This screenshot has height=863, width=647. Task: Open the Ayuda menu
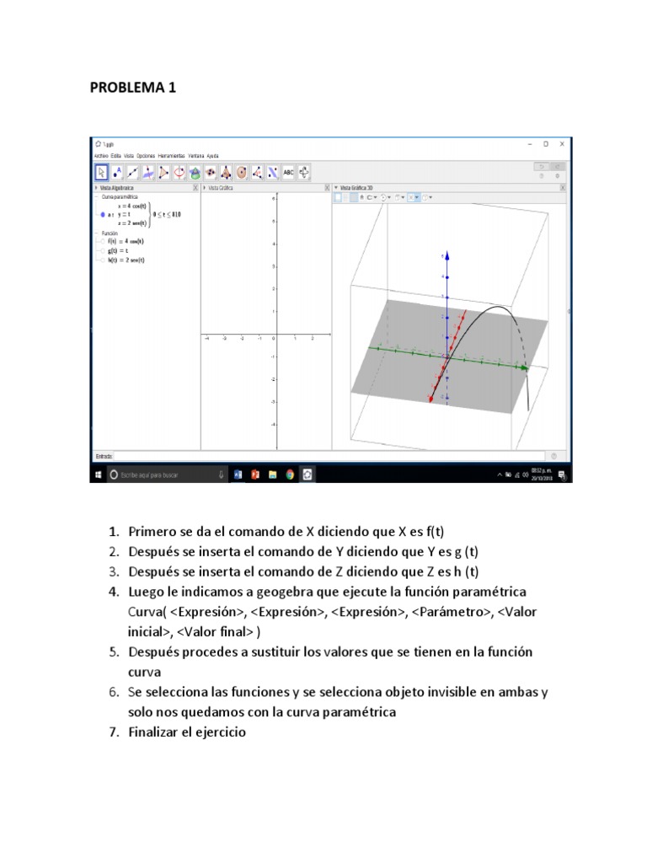pyautogui.click(x=213, y=156)
